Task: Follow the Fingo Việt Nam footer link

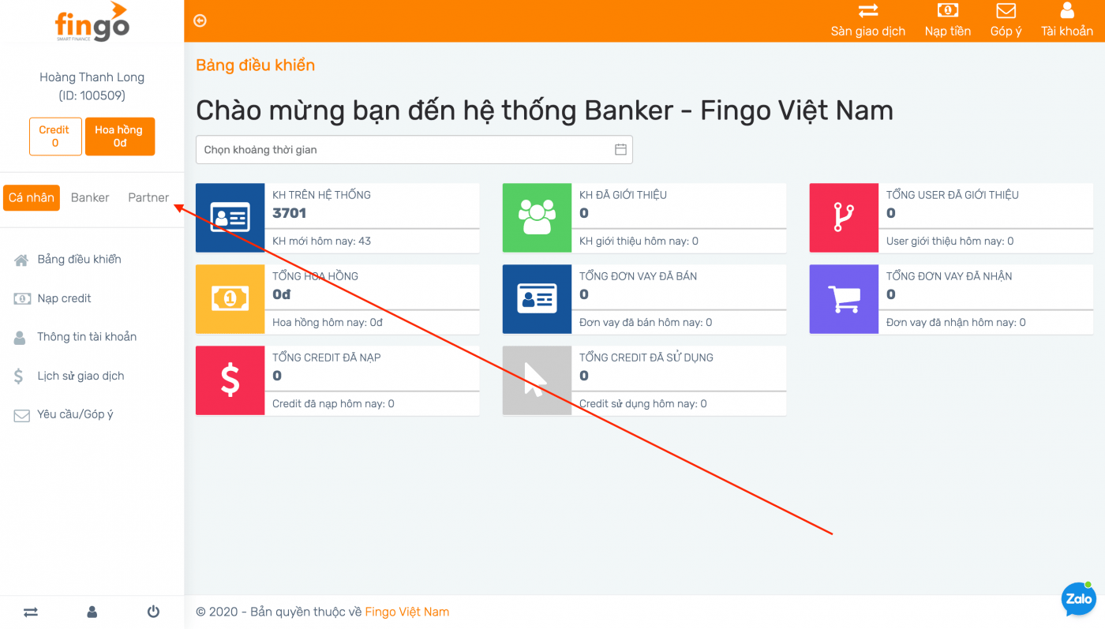Action: click(x=407, y=612)
